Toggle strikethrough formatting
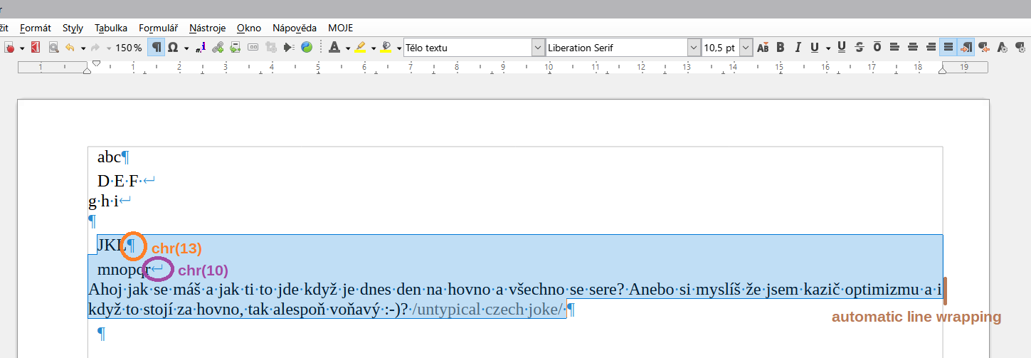The width and height of the screenshot is (1031, 358). [x=860, y=48]
